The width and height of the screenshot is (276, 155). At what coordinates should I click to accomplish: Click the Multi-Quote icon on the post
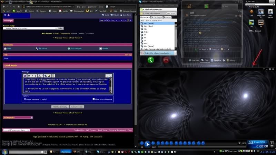(x=115, y=15)
